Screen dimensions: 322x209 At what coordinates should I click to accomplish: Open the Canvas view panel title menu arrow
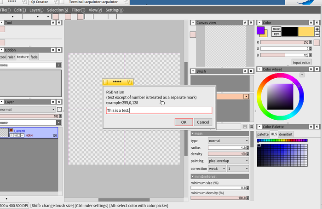coord(193,23)
